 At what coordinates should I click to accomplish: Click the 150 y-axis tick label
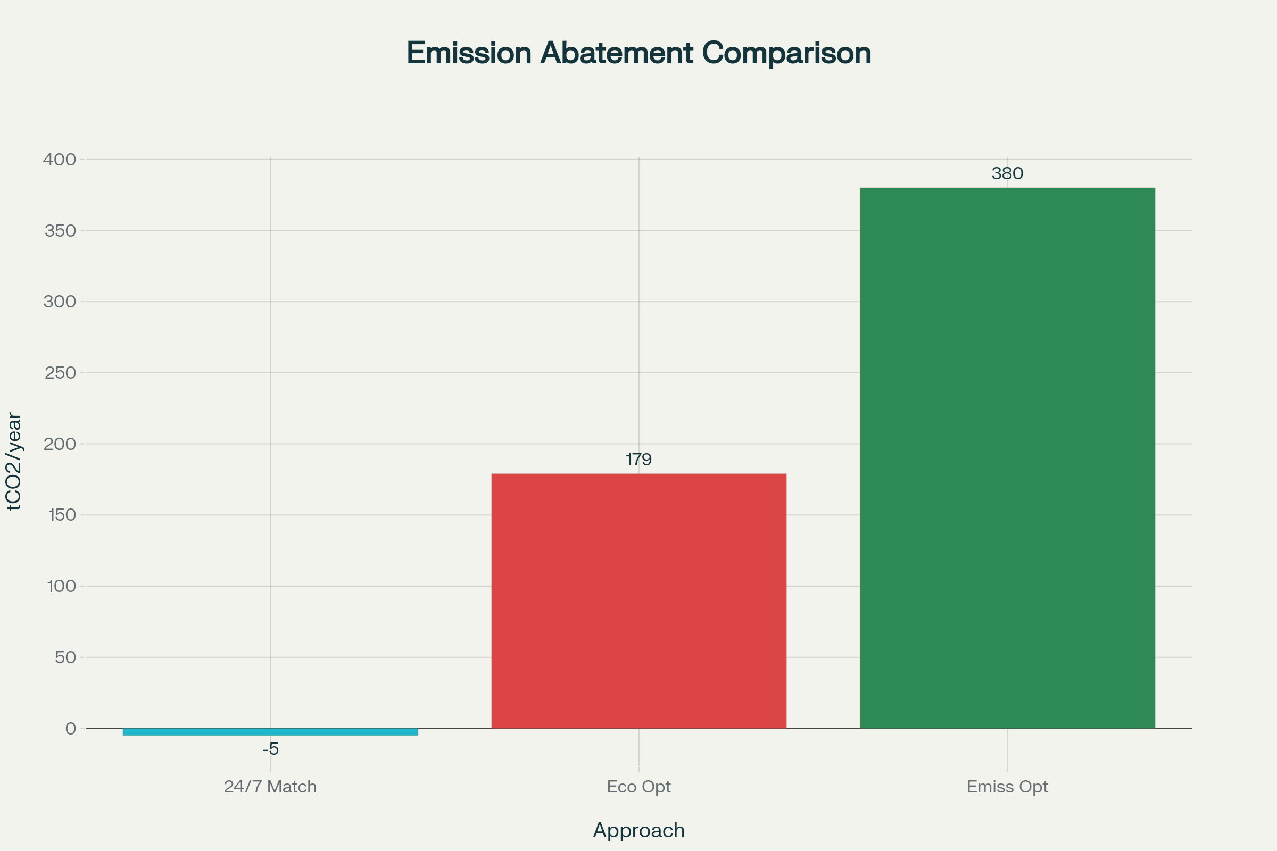62,515
